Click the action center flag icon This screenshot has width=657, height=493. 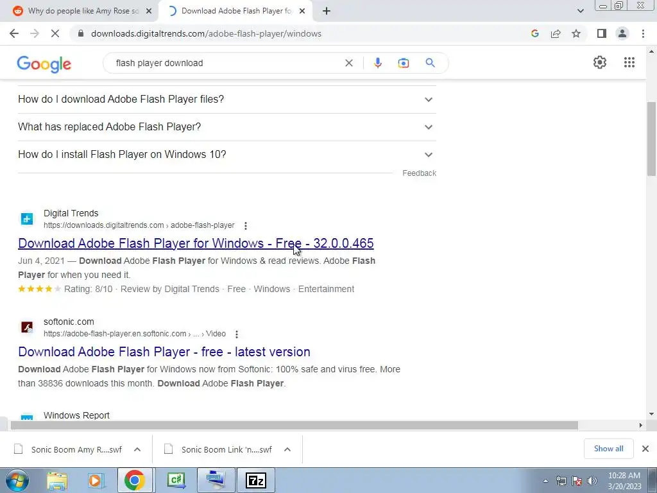[577, 481]
